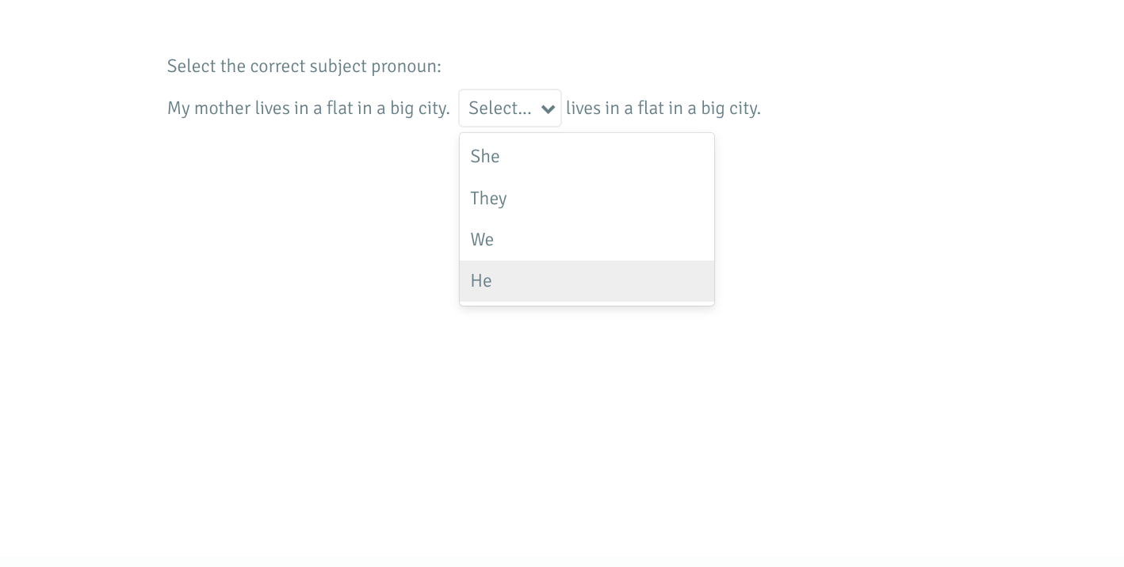Click the dropdown chevron arrow icon
Screen dimensions: 1124x567
(x=548, y=108)
